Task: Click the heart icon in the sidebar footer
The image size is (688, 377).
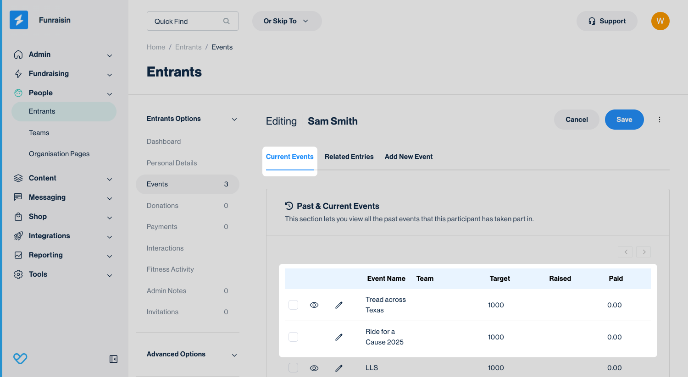Action: tap(20, 359)
